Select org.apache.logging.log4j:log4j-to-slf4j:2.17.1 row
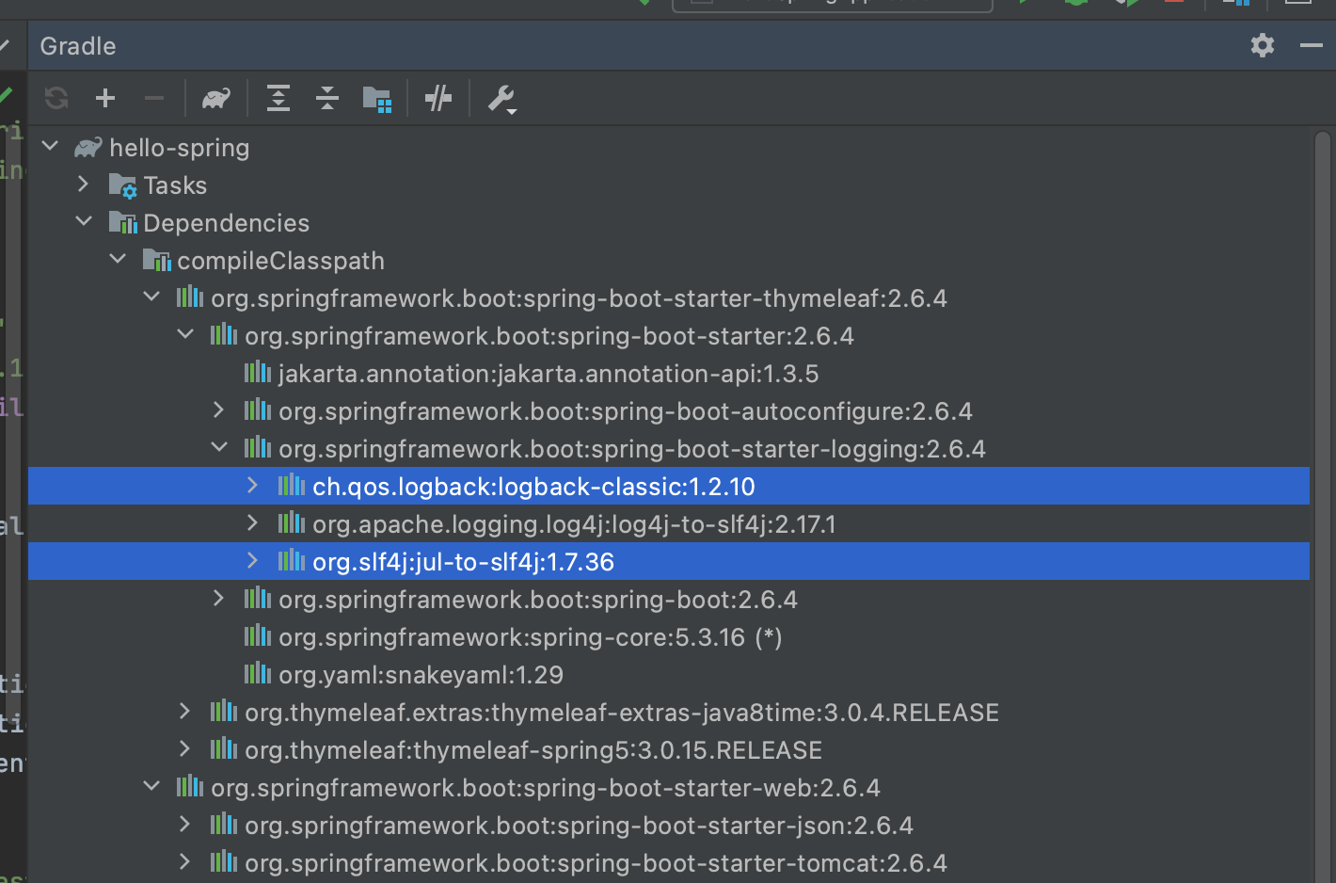The image size is (1336, 883). tap(669, 524)
